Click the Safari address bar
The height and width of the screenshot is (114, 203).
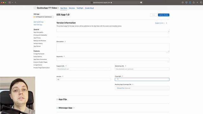coord(101,3)
